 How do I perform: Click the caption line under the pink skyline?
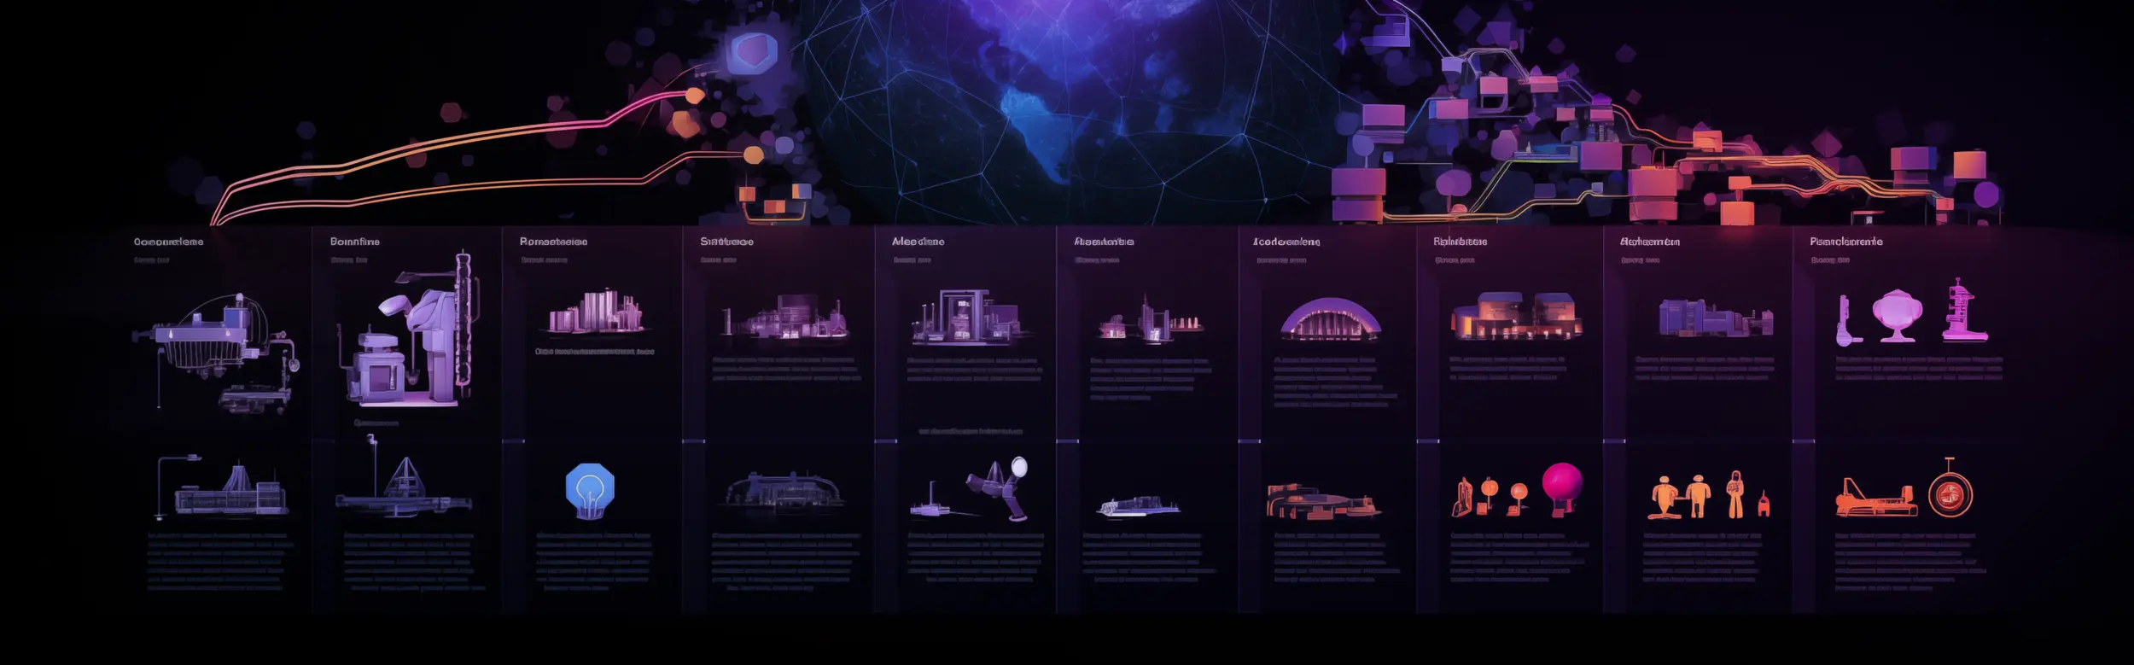pos(595,352)
